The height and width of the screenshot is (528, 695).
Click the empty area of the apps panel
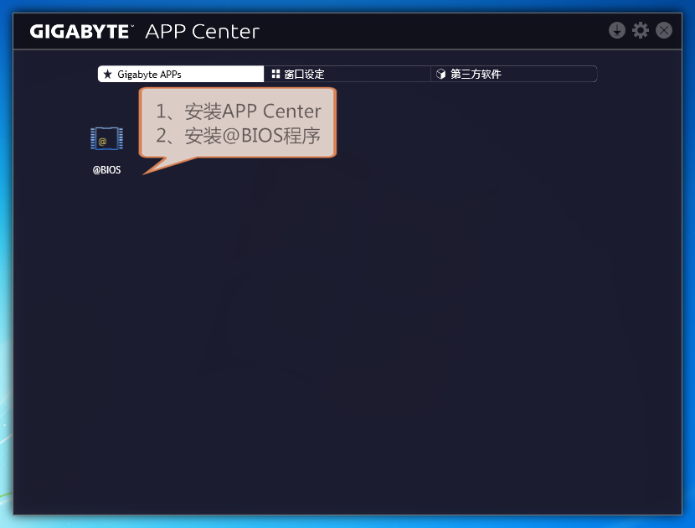click(377, 335)
